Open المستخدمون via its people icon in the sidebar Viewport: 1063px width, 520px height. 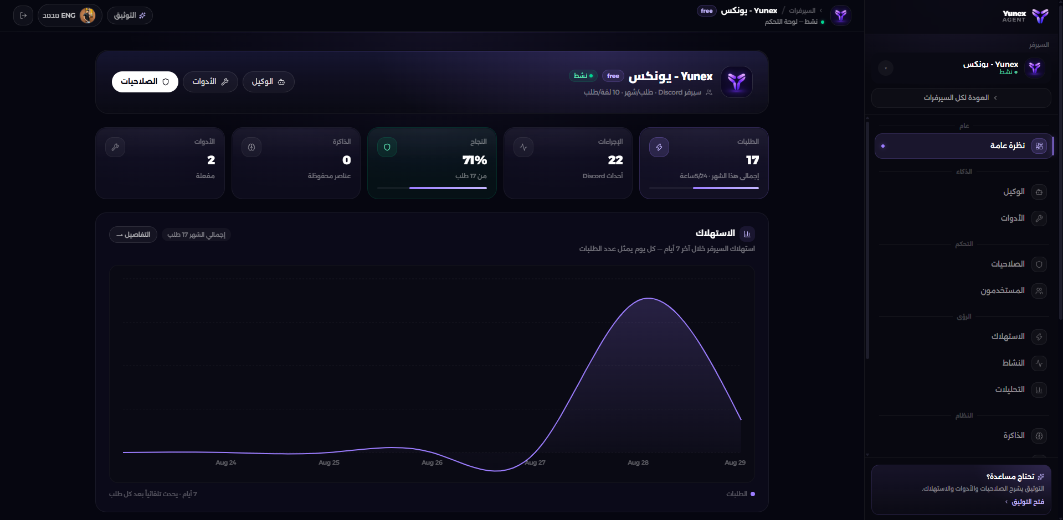pos(1039,291)
